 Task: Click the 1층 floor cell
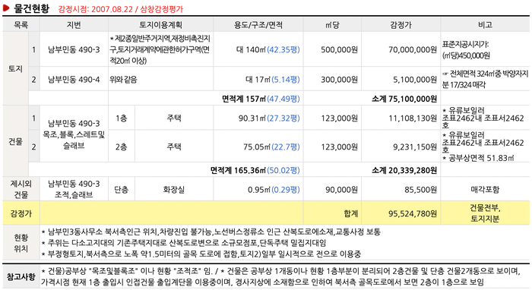(x=121, y=118)
